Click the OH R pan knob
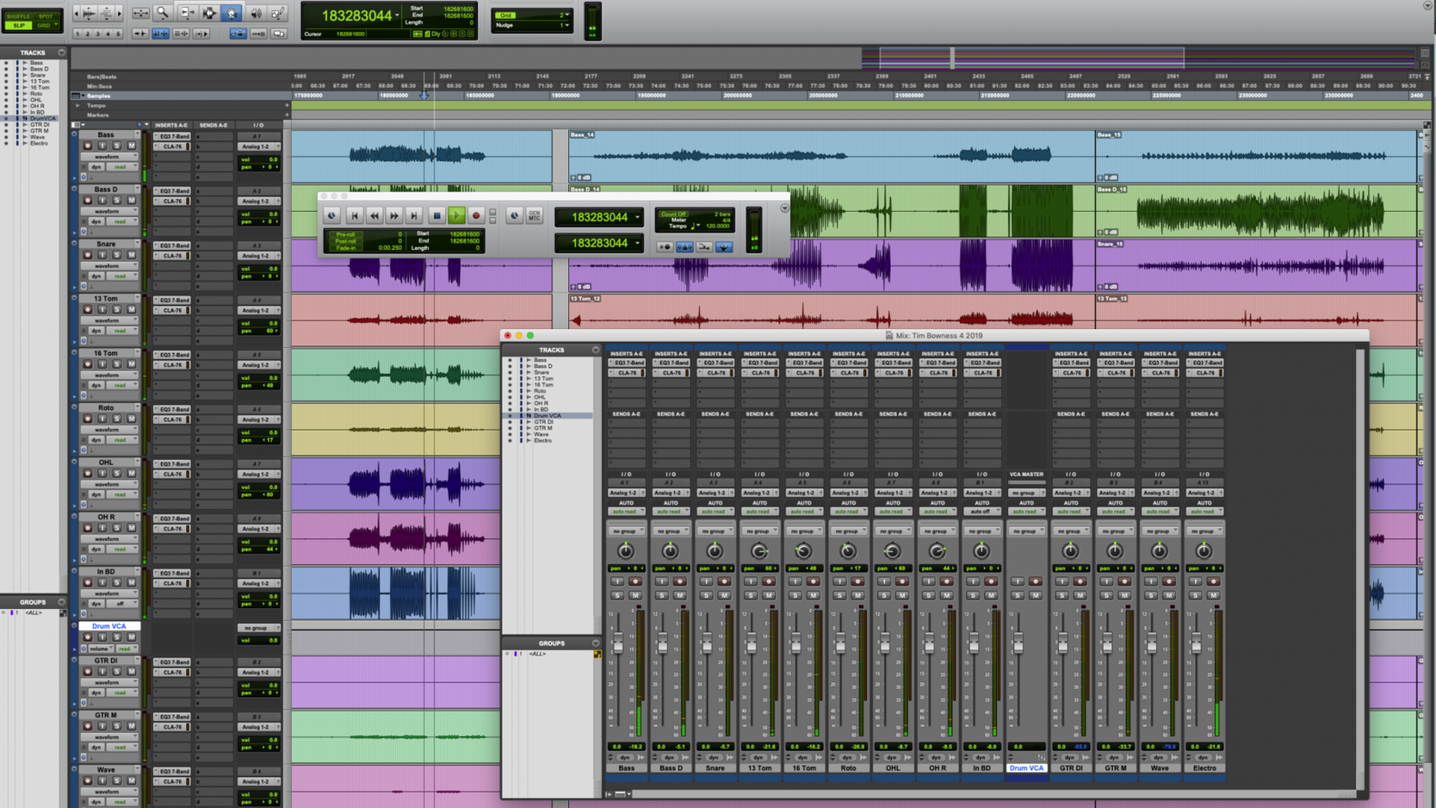Screen dimensions: 1436x808 coord(937,550)
